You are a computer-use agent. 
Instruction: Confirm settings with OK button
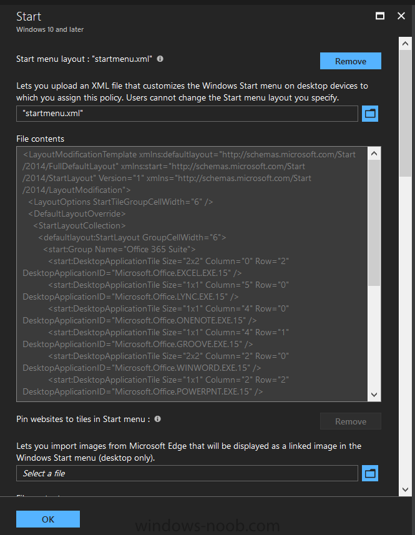click(48, 519)
